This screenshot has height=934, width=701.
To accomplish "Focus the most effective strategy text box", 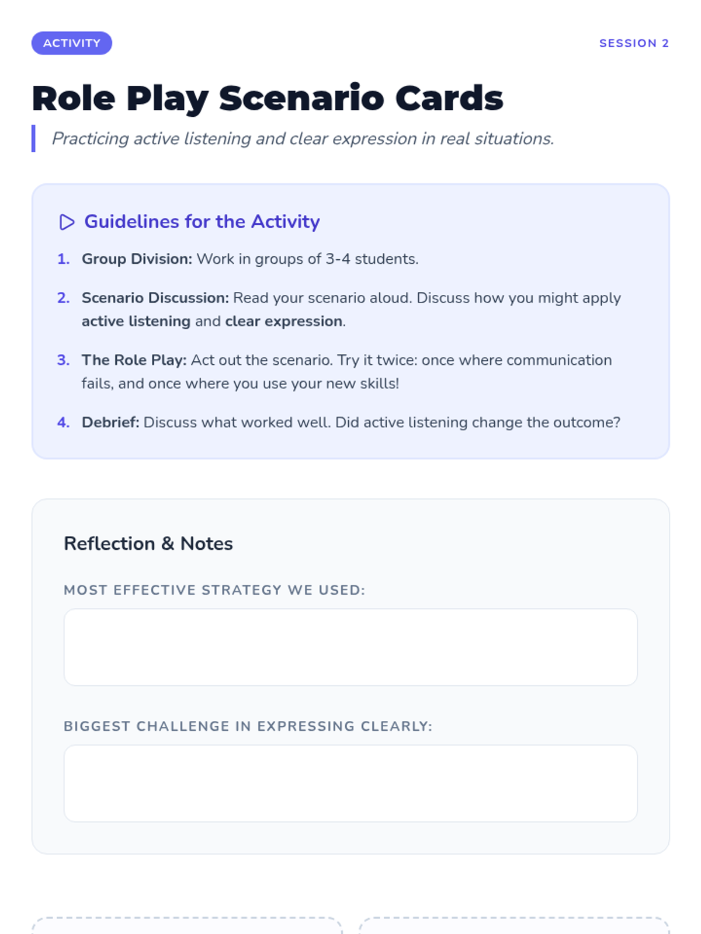I will [x=350, y=647].
